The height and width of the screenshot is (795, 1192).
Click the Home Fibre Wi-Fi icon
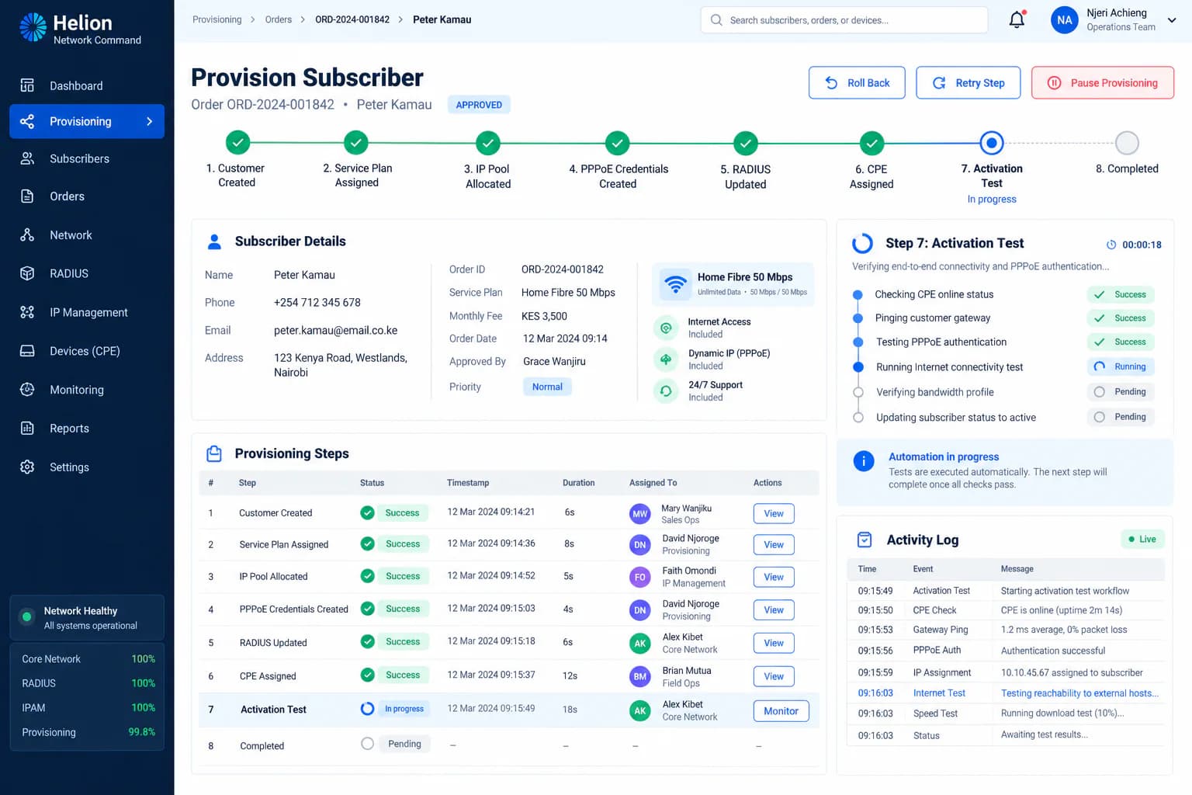tap(676, 284)
